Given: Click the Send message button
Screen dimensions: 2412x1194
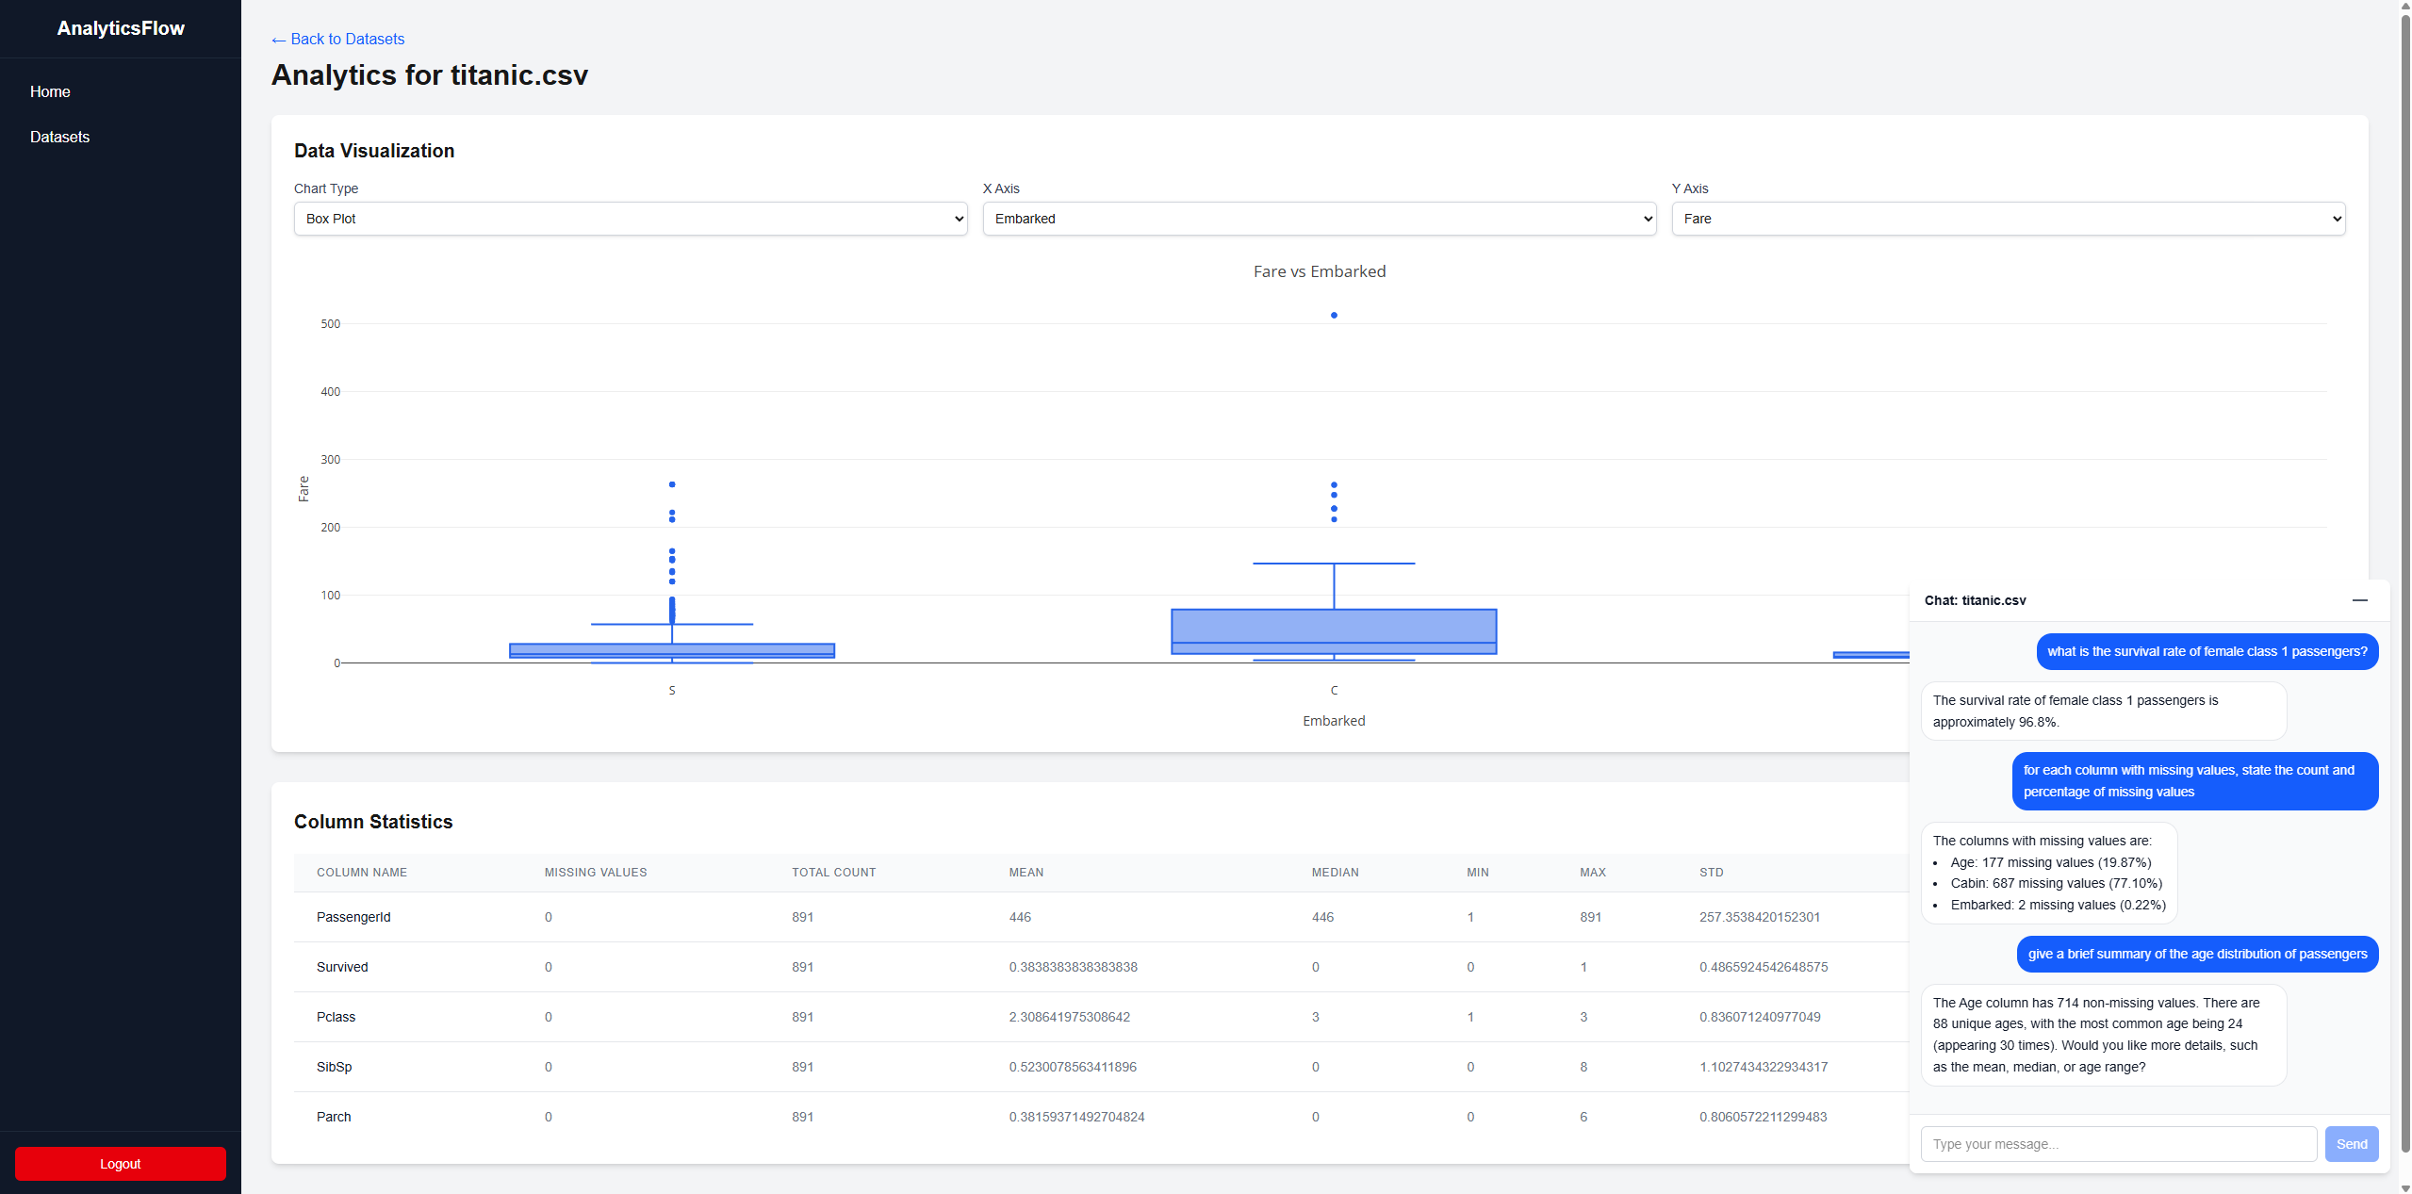Looking at the screenshot, I should pyautogui.click(x=2351, y=1144).
